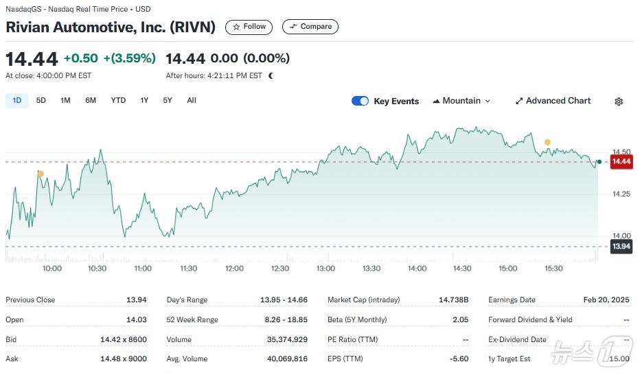640x375 pixels.
Task: Switch to the 5D time range
Action: (41, 100)
